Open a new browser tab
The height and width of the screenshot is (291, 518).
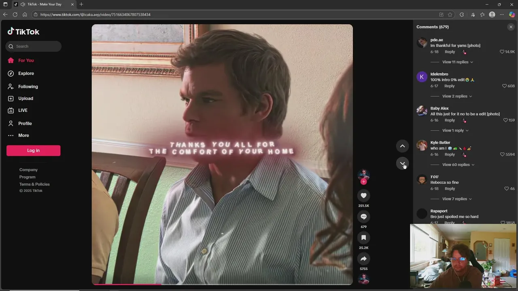81,4
